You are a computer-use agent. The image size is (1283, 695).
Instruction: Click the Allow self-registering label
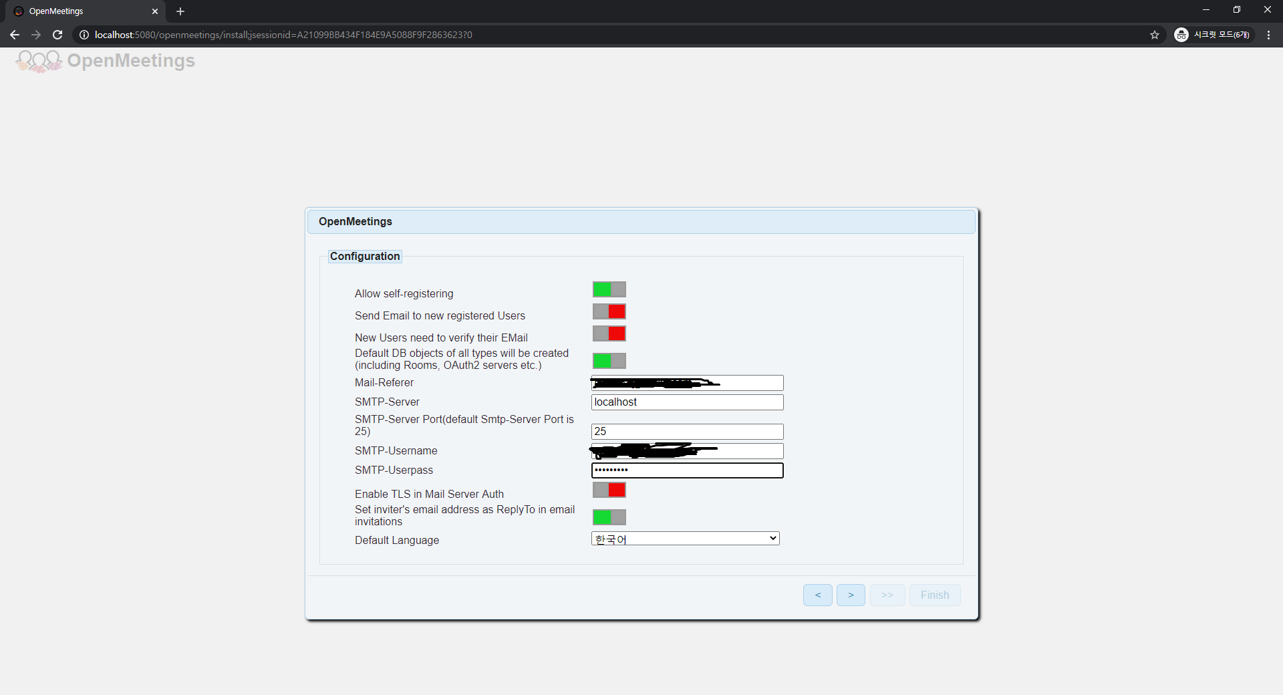[404, 293]
